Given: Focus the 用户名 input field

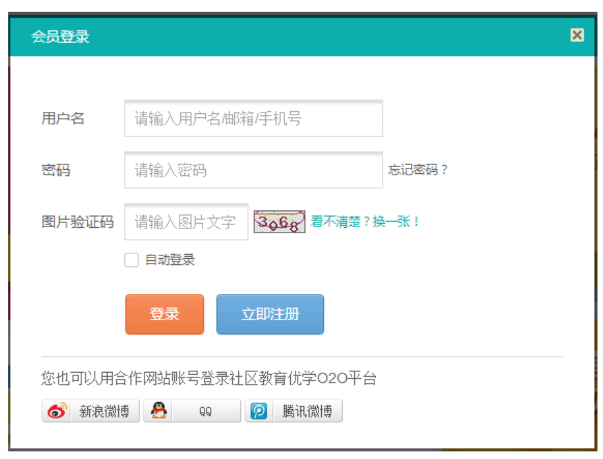Looking at the screenshot, I should pyautogui.click(x=253, y=118).
